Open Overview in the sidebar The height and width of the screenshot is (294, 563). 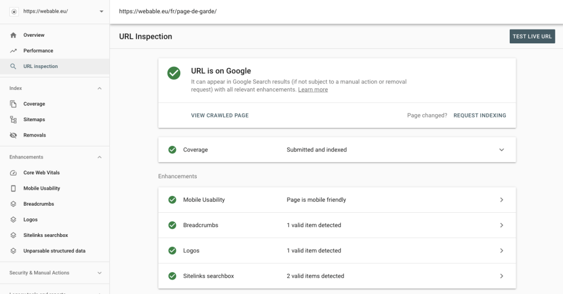tap(55, 35)
